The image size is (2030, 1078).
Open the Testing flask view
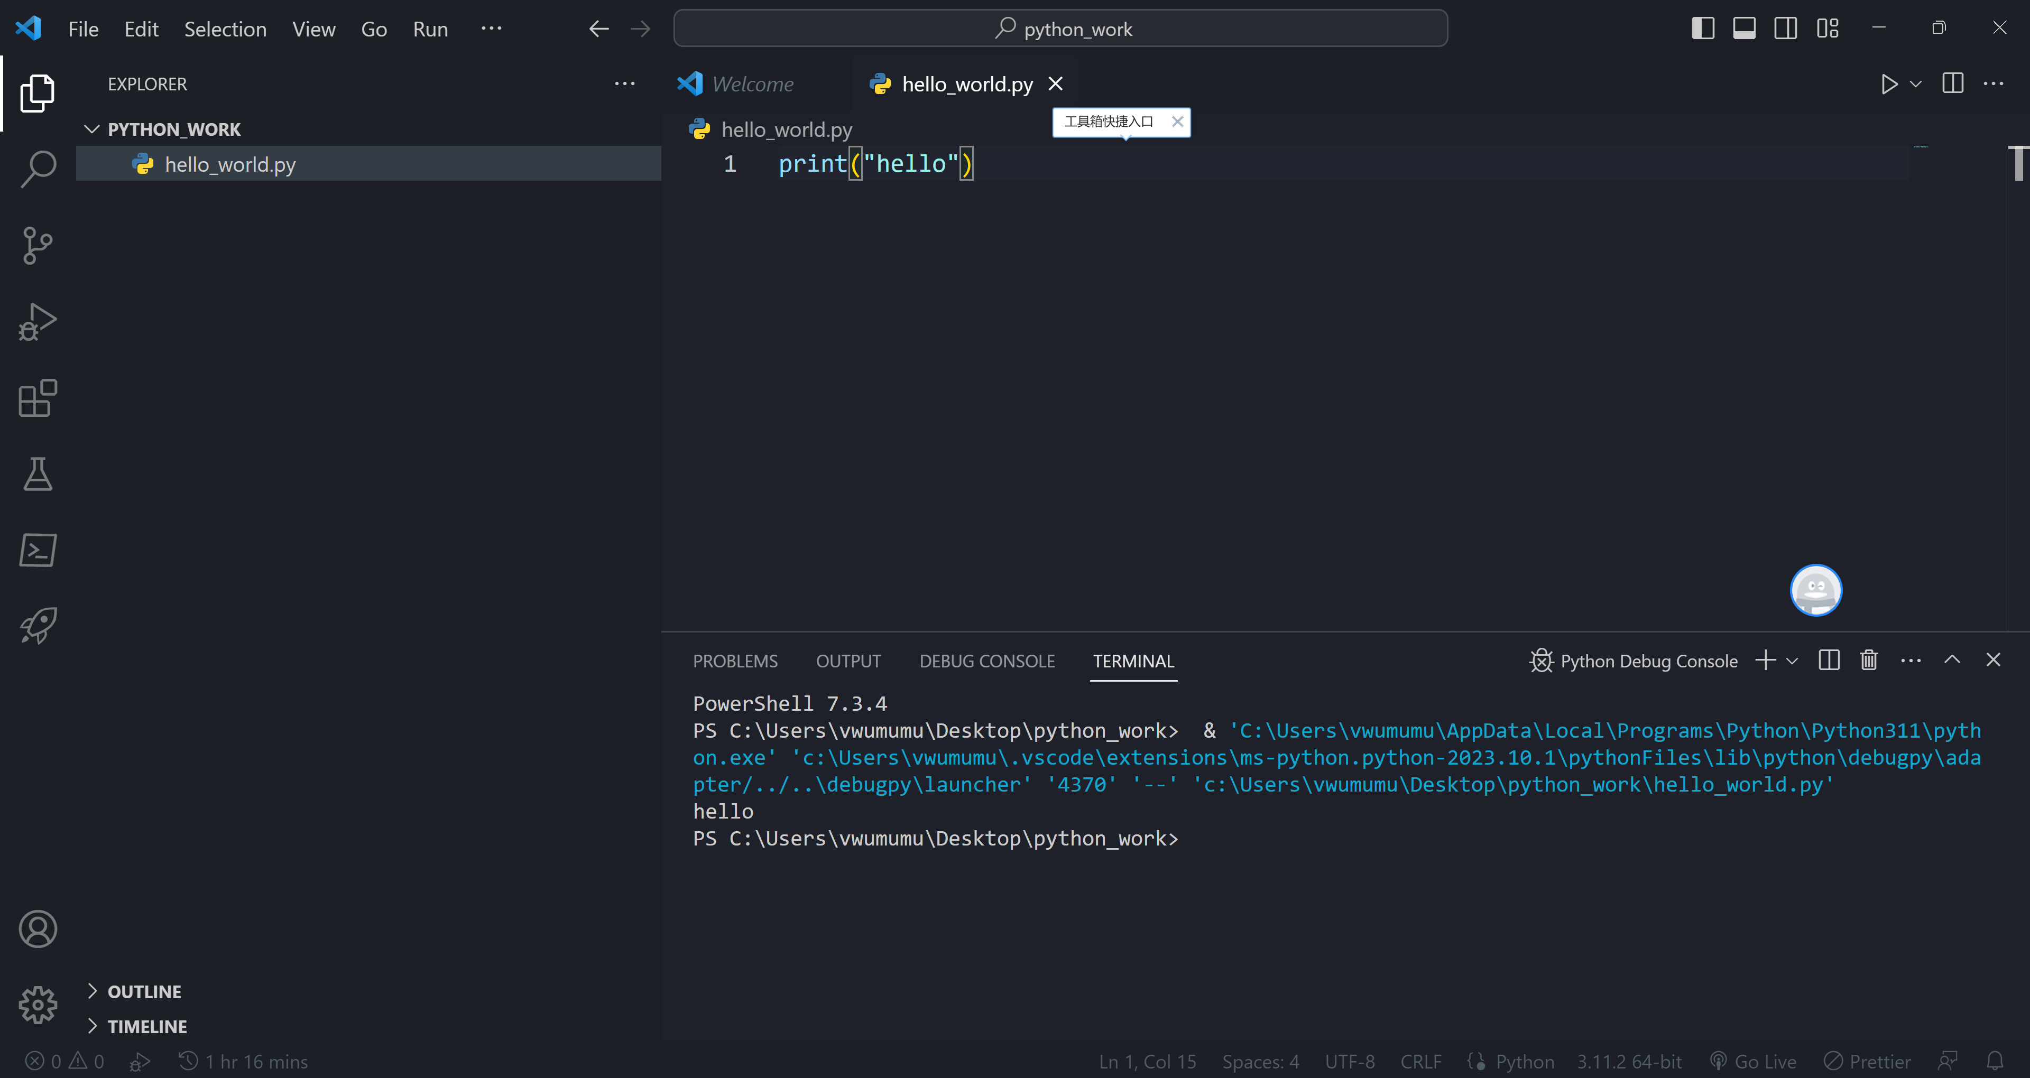37,475
